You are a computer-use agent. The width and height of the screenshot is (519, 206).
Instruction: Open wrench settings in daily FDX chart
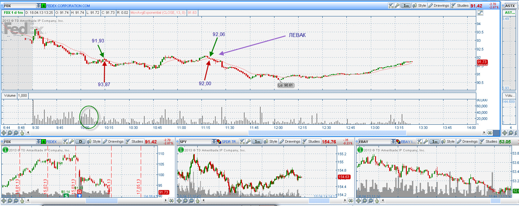pyautogui.click(x=71, y=141)
